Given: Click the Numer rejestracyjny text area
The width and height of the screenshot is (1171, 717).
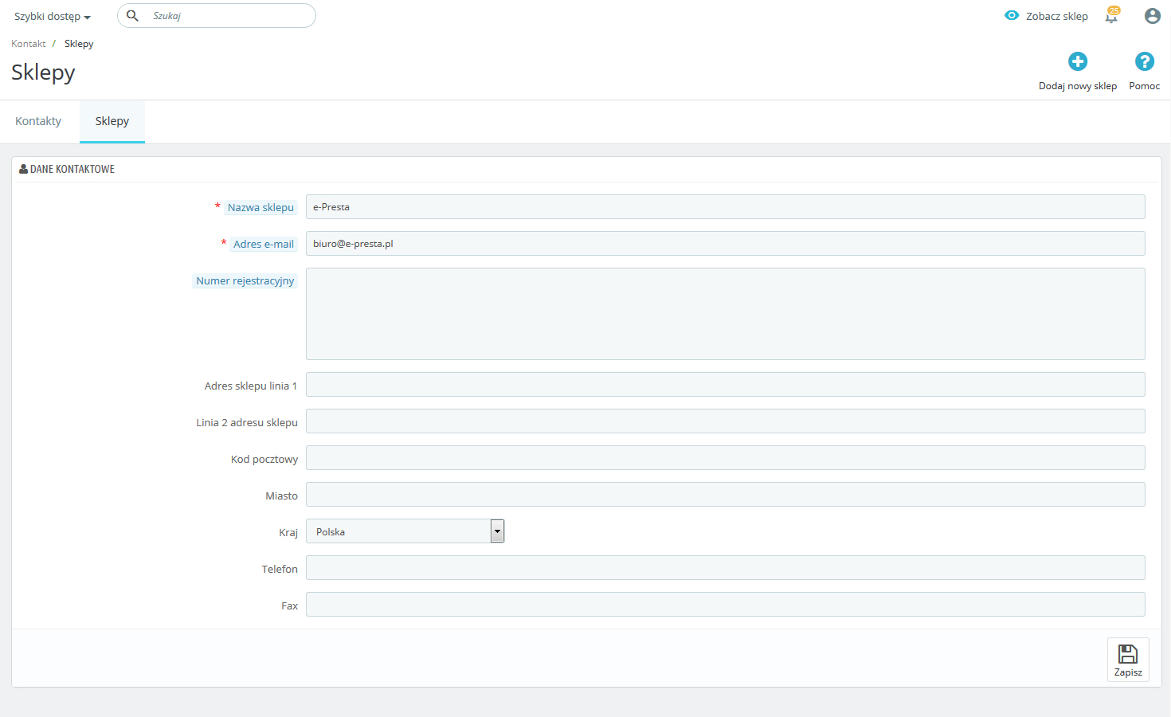Looking at the screenshot, I should [725, 314].
